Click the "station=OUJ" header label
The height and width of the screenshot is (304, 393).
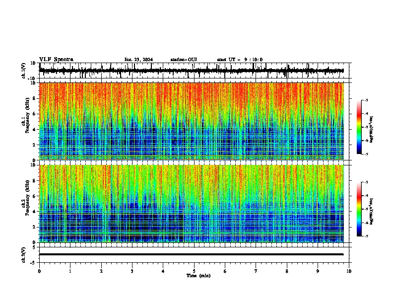(184, 60)
